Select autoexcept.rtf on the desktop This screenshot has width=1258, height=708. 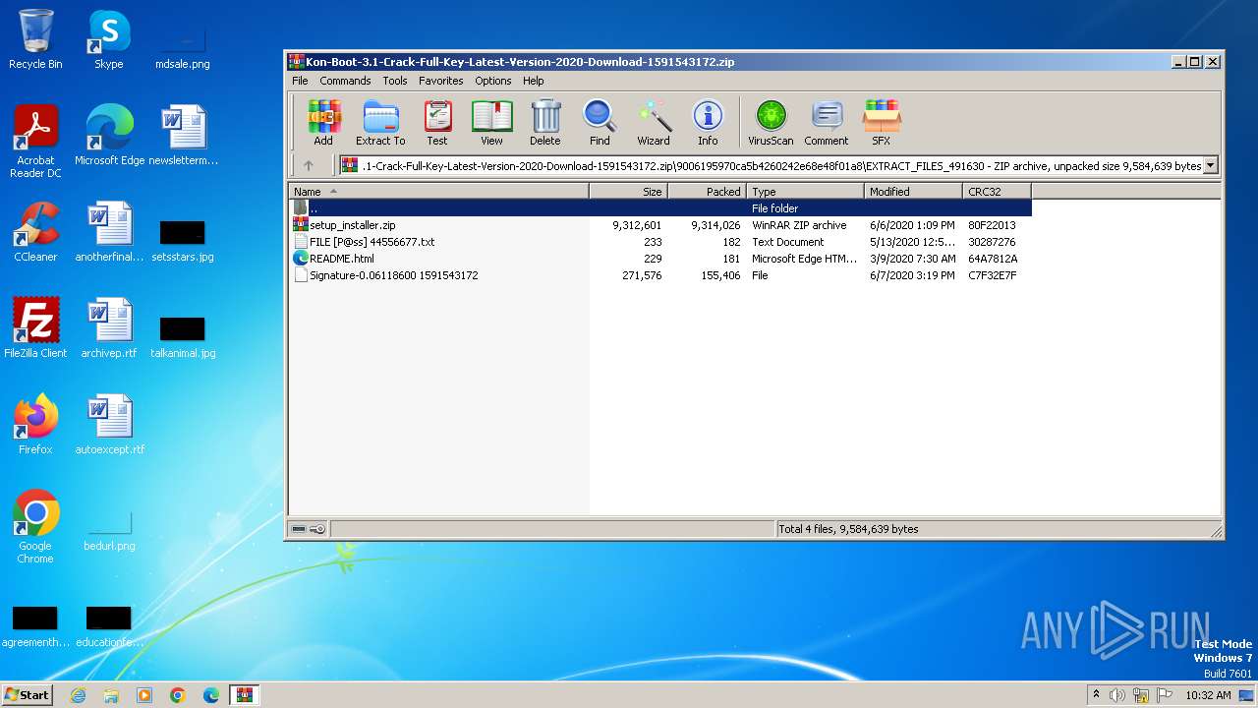(109, 425)
